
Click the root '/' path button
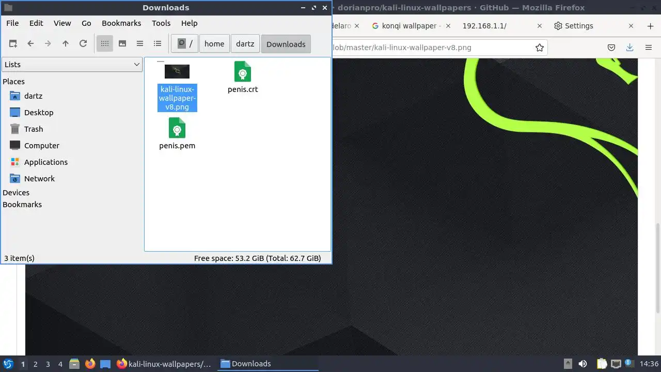(185, 44)
